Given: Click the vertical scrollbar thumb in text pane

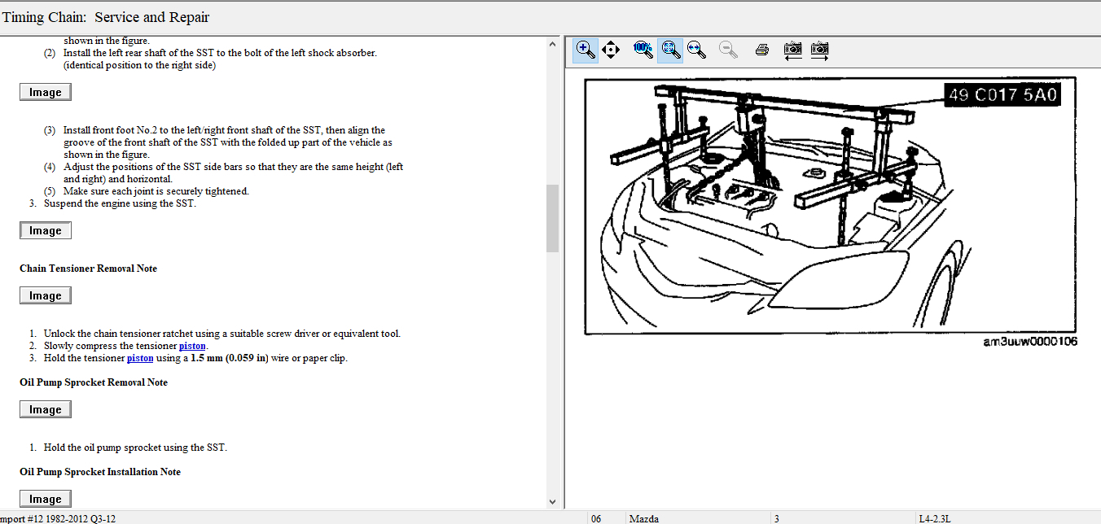Looking at the screenshot, I should click(x=552, y=218).
